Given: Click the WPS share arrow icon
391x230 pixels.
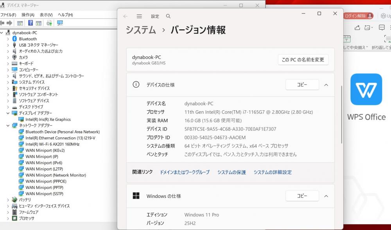Looking at the screenshot, I should pyautogui.click(x=357, y=28).
